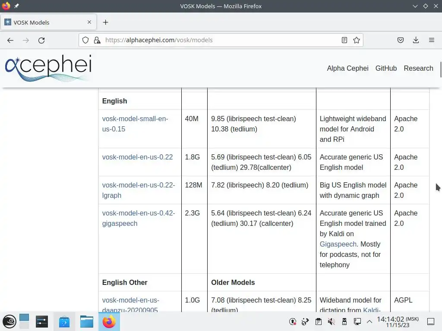Click the show desktop button

431,322
